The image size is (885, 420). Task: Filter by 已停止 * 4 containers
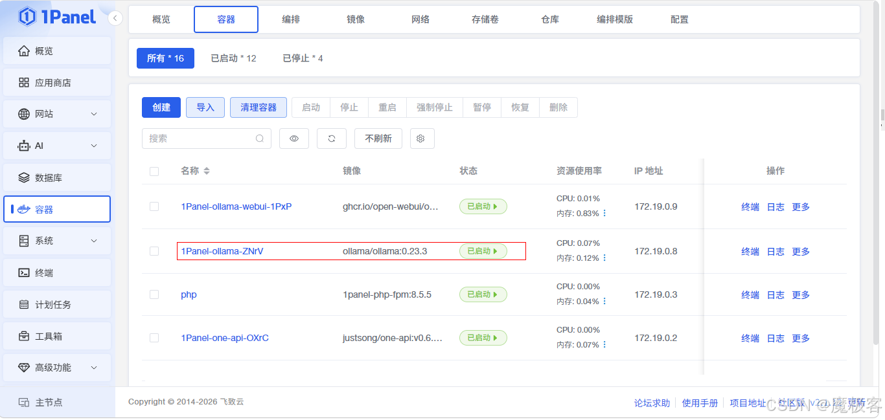click(x=303, y=58)
